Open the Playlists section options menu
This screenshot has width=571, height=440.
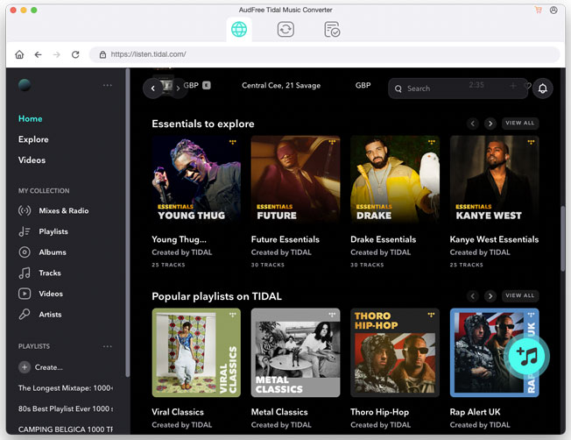[108, 346]
